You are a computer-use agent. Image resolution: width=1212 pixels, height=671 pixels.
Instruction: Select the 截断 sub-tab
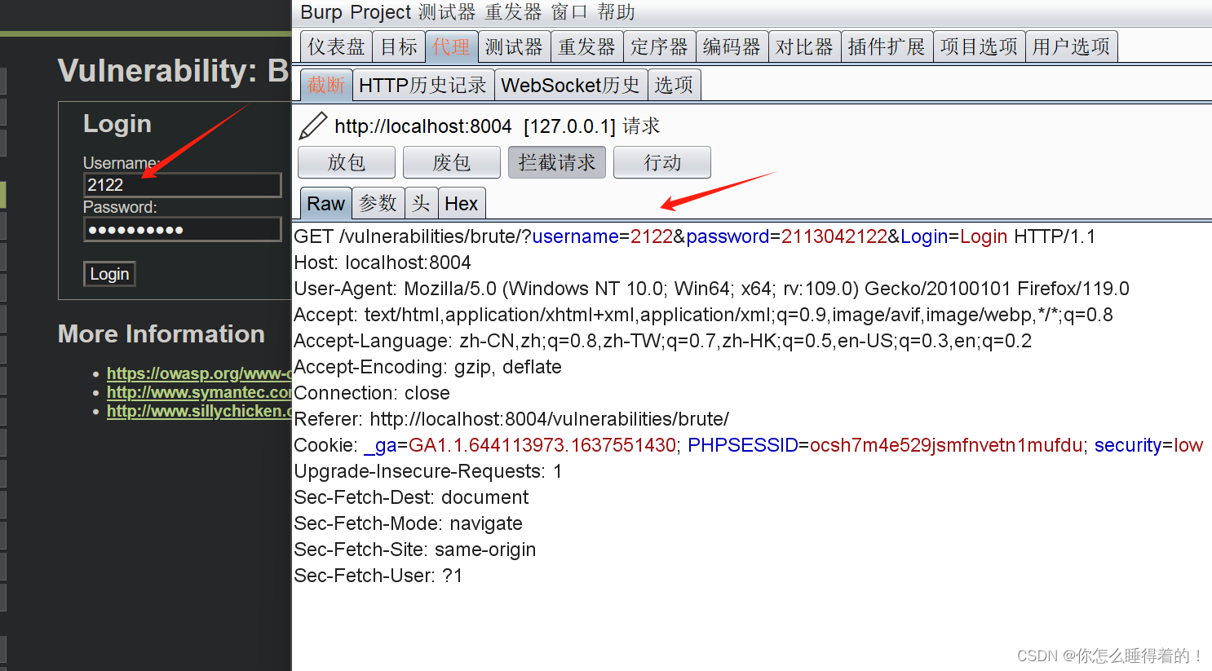(x=326, y=85)
